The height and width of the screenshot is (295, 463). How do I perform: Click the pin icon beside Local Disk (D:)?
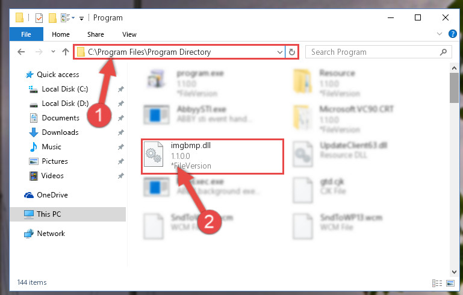121,104
